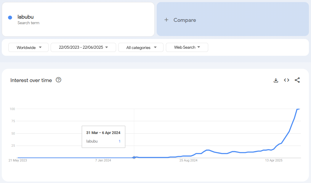Click the Interest over time heading
311x183 pixels.
click(x=31, y=80)
